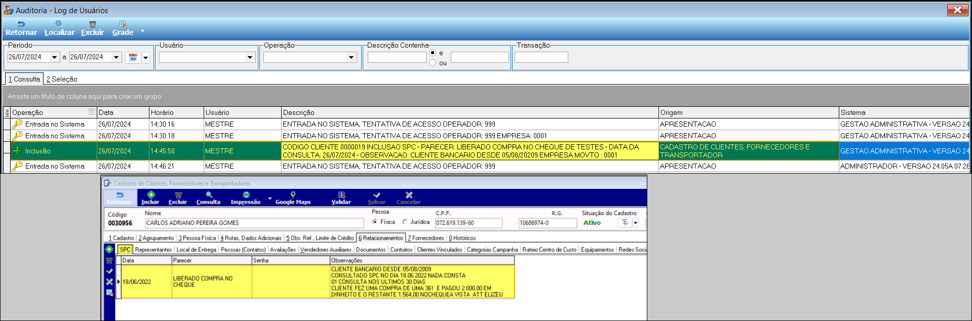Select Jurídica person radio button
This screenshot has height=321, width=972.
point(405,222)
